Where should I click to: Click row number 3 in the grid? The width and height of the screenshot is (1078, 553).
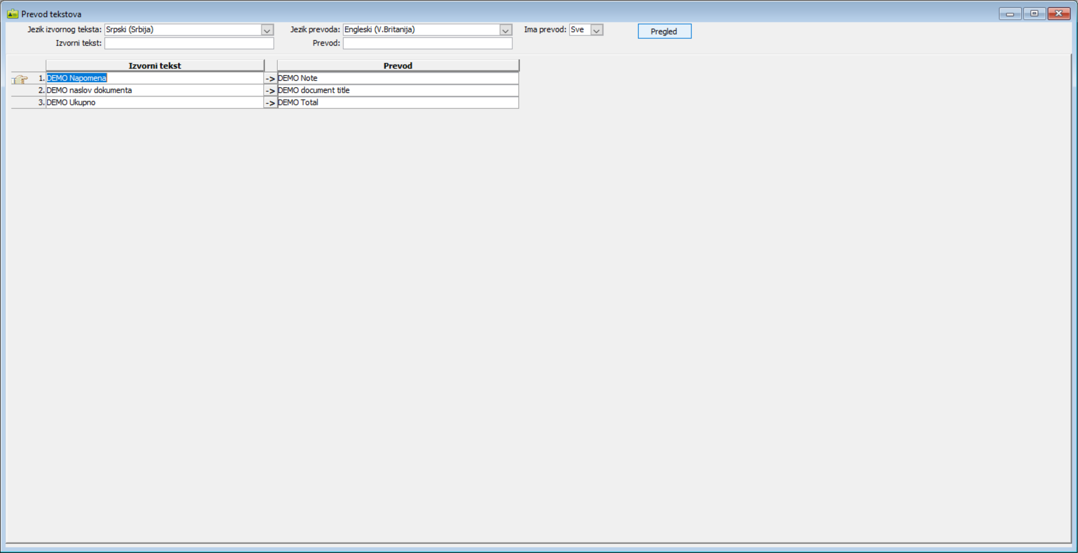click(x=41, y=102)
